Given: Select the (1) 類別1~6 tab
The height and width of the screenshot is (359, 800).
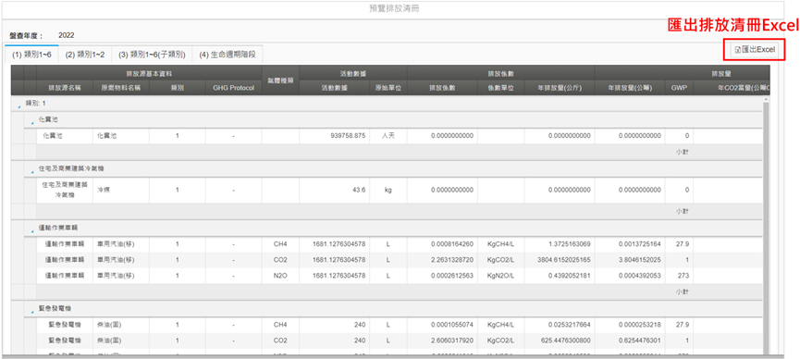Looking at the screenshot, I should click(31, 55).
